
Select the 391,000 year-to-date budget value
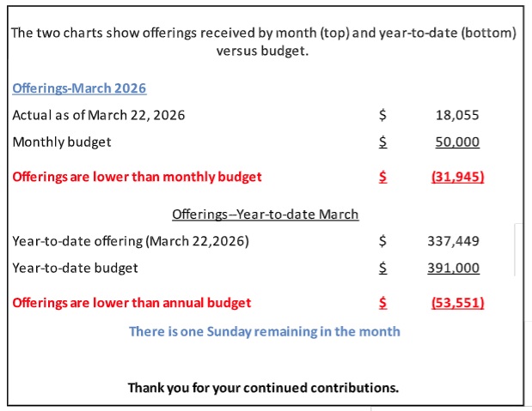(x=453, y=268)
